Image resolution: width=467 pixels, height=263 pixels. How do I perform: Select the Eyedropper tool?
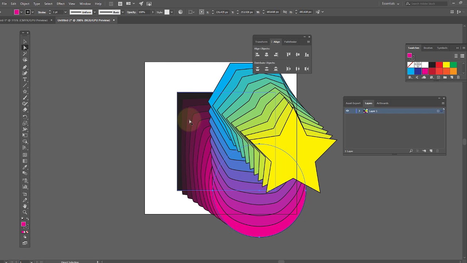coord(25,167)
